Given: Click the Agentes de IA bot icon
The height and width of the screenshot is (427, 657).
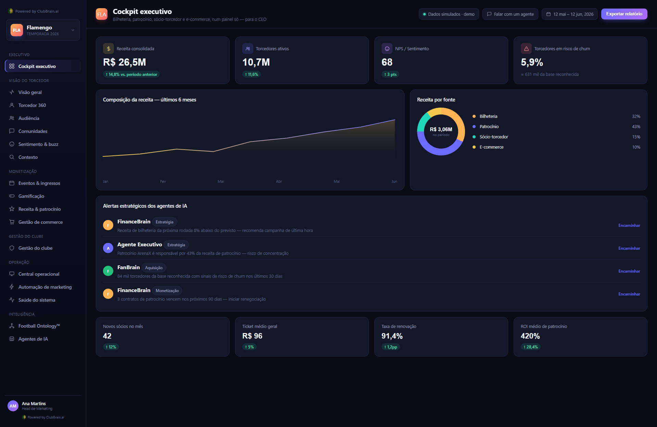Looking at the screenshot, I should pyautogui.click(x=12, y=339).
